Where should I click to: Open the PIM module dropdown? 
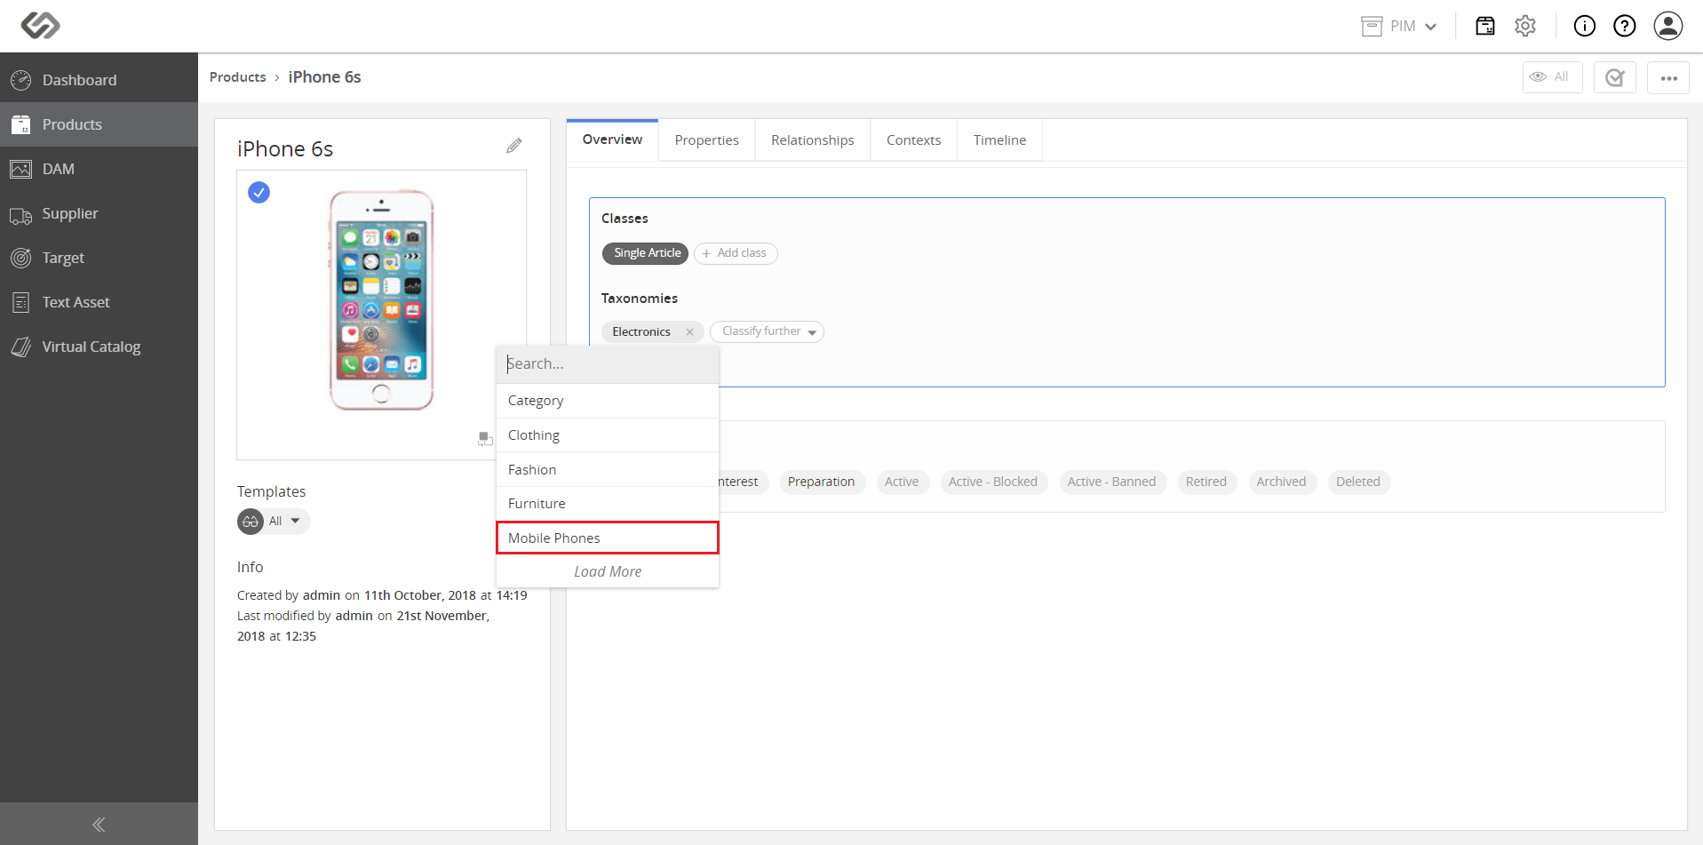tap(1399, 26)
